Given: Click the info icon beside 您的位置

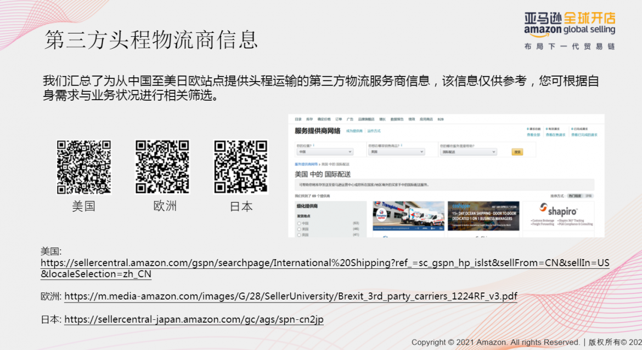Looking at the screenshot, I should [314, 145].
